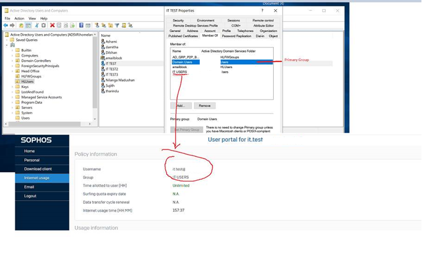Click the Forward arrow in ADUC toolbar
The width and height of the screenshot is (422, 269).
pos(12,25)
